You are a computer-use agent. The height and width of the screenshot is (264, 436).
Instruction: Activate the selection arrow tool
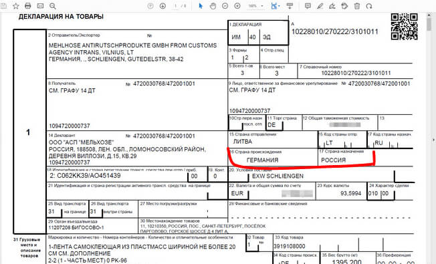[x=201, y=6]
